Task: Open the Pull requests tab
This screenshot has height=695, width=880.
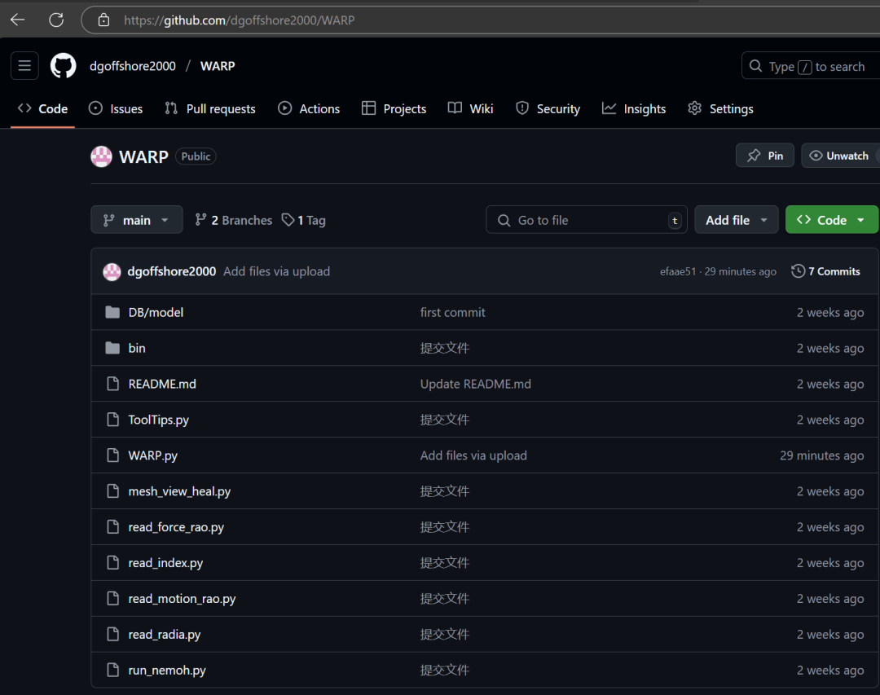Action: (210, 108)
